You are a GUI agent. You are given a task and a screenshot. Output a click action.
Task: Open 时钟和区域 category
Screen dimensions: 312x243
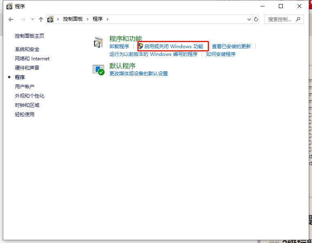point(27,105)
